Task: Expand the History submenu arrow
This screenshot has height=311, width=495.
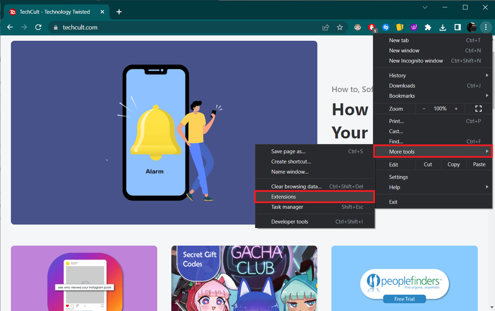Action: 487,75
